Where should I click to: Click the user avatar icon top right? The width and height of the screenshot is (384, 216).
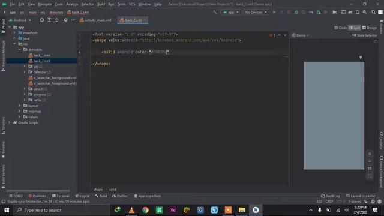[380, 12]
